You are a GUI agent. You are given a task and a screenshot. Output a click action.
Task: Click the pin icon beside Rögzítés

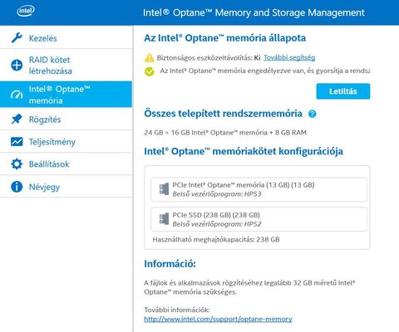(x=17, y=120)
